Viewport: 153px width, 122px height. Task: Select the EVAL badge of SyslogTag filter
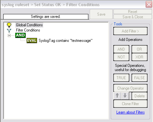[32, 41]
